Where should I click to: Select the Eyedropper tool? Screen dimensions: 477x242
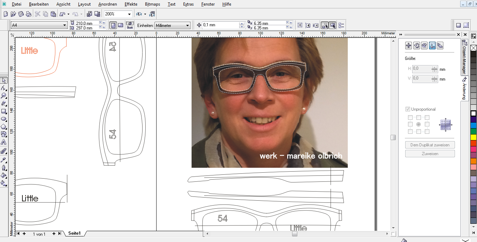pos(4,160)
